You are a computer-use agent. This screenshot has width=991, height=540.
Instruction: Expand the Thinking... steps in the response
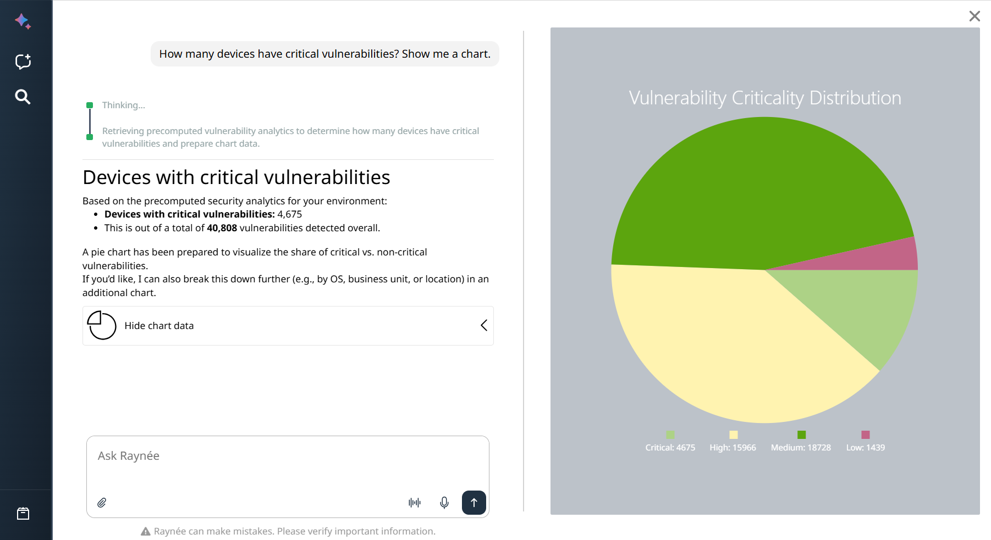tap(123, 105)
